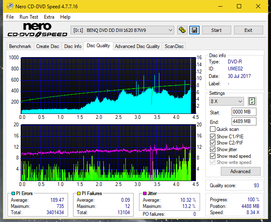Switch to the ScanDisc tab
Viewport: 271px width, 222px height.
click(x=174, y=46)
